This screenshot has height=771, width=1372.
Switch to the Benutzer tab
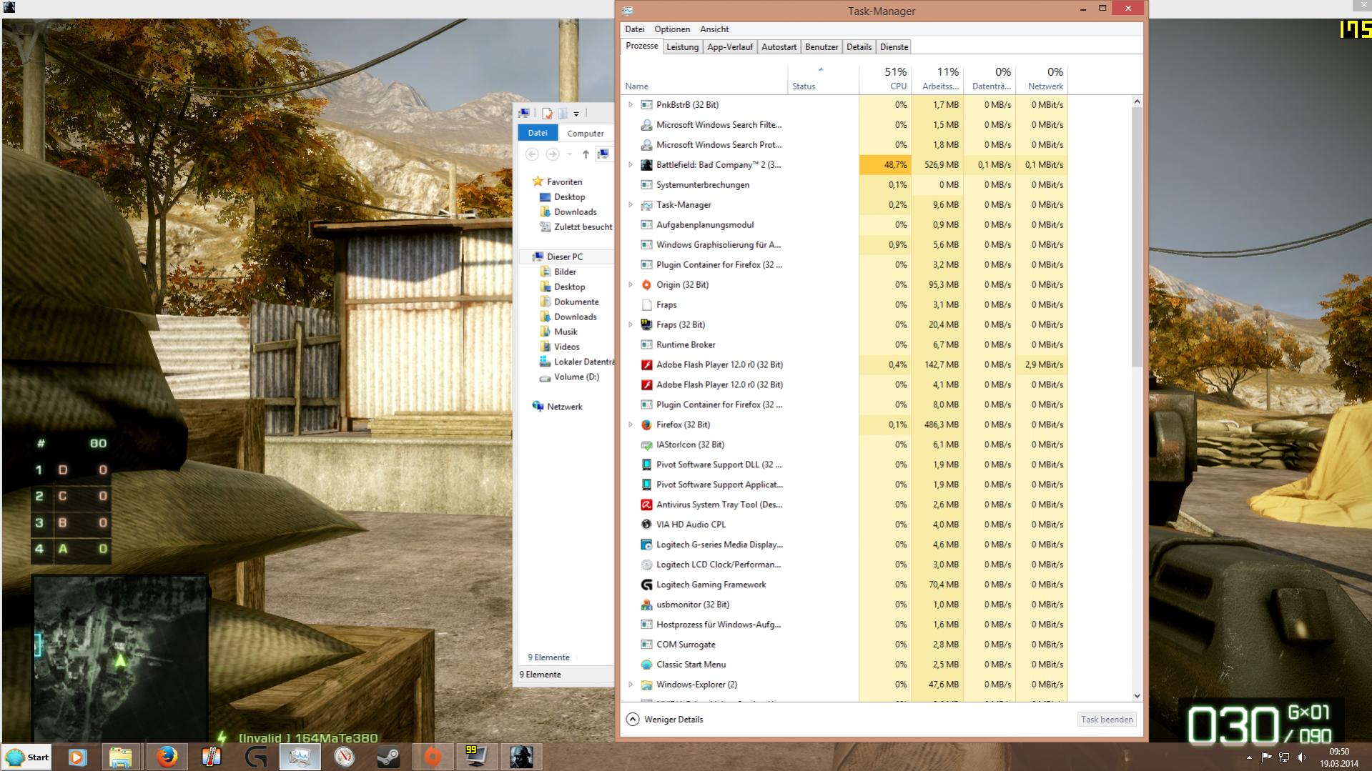[x=821, y=47]
